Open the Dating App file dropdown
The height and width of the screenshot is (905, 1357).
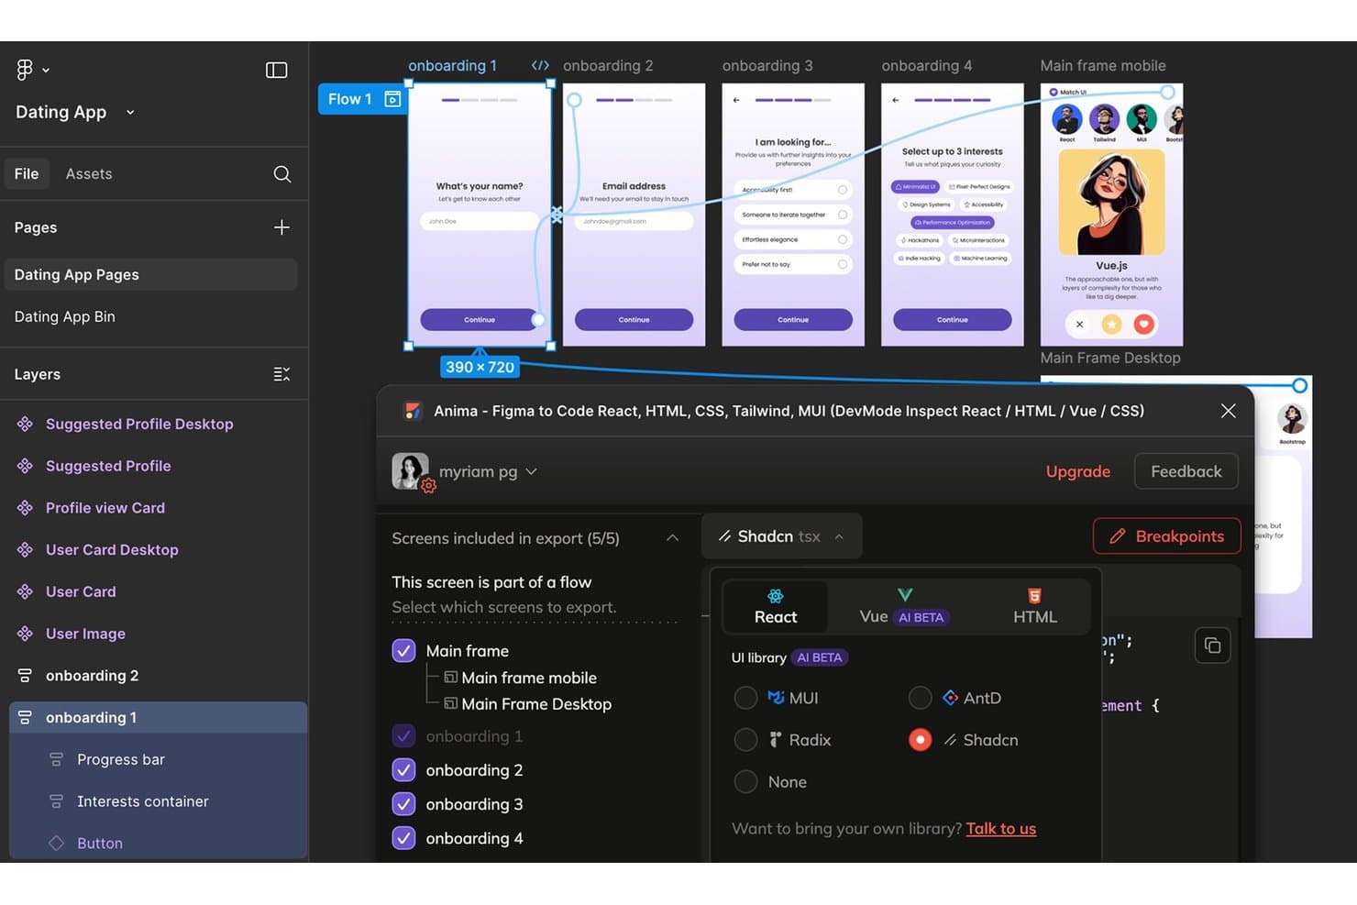(130, 113)
